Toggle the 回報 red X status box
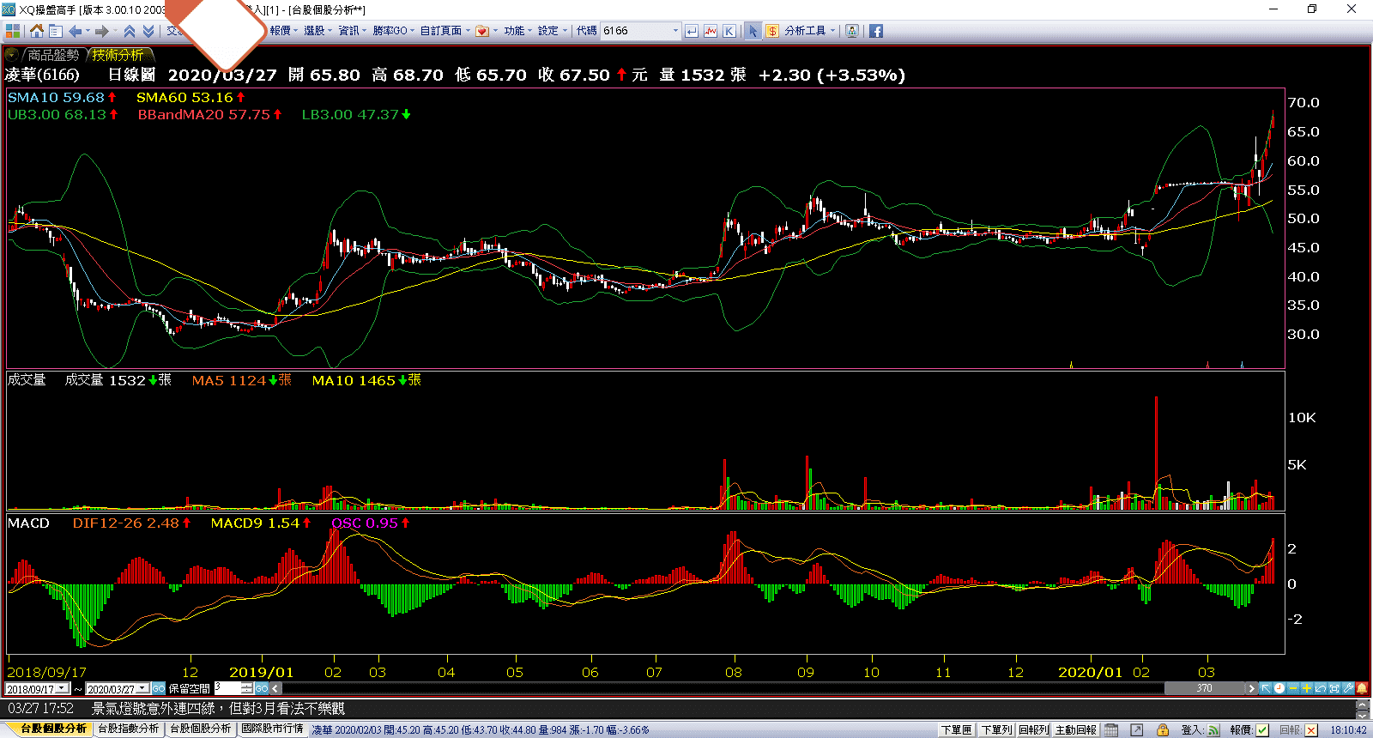 [1310, 730]
